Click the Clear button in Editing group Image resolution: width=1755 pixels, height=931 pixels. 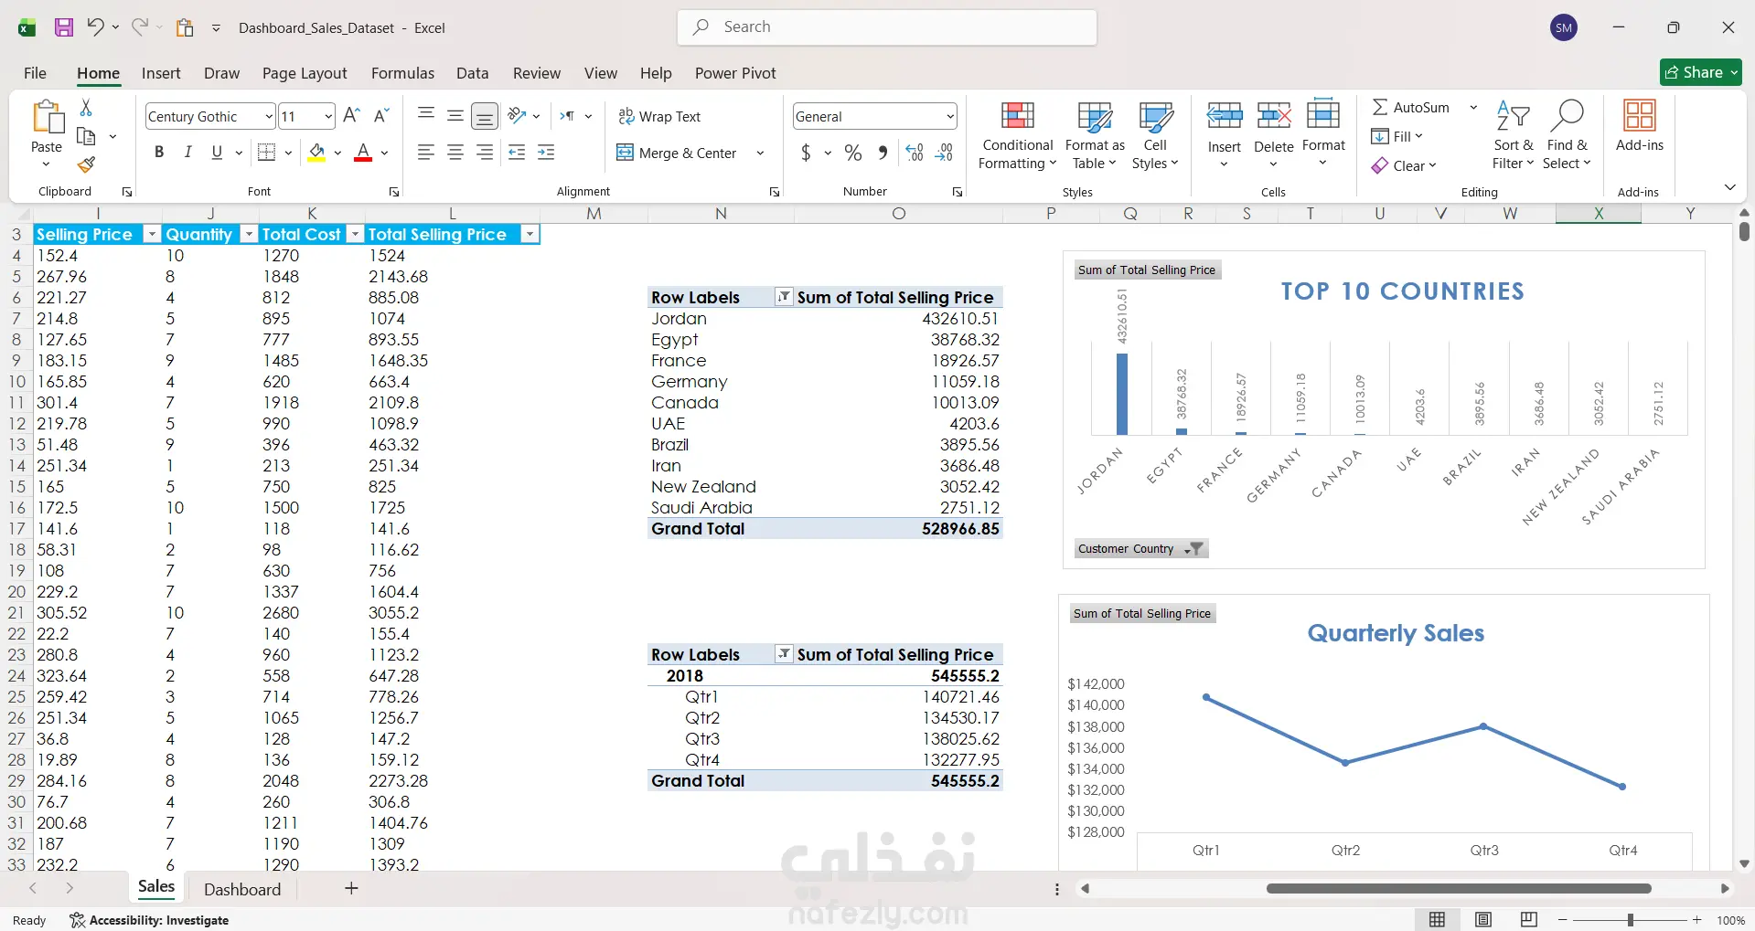coord(1404,165)
